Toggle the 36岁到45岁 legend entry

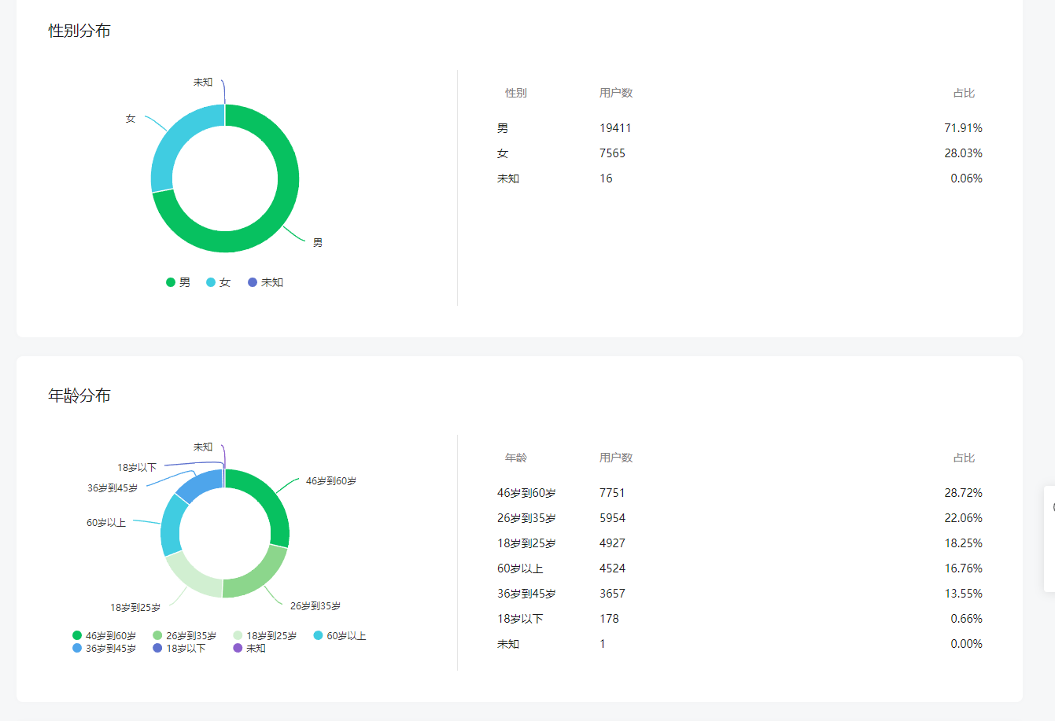105,648
